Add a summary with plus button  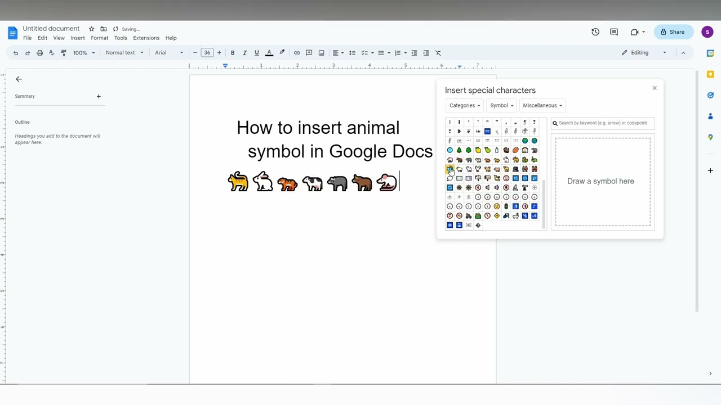99,96
